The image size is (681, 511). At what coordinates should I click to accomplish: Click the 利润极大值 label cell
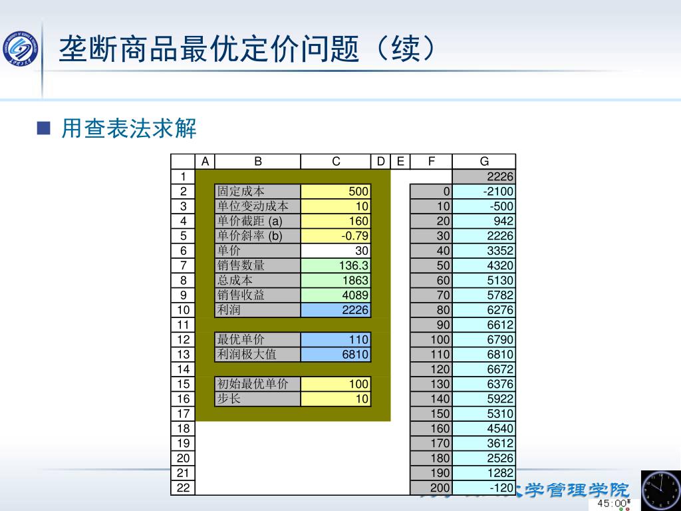(257, 354)
